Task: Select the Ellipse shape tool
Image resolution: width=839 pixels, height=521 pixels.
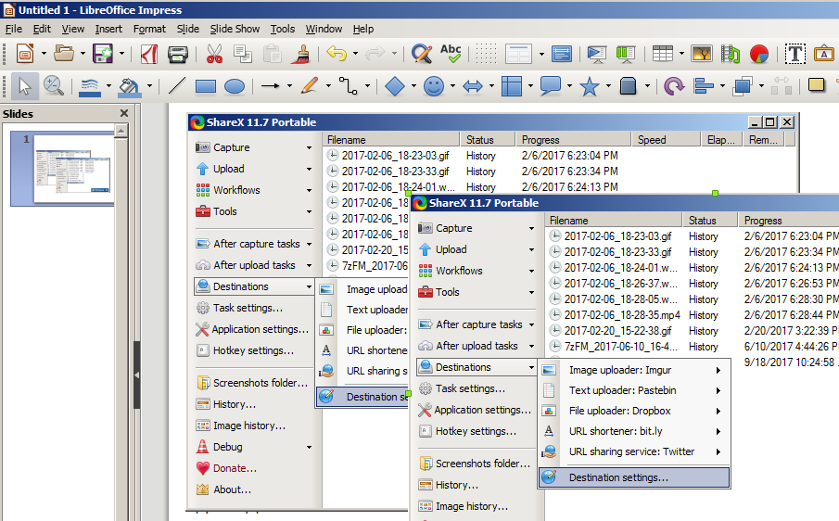Action: click(x=235, y=86)
